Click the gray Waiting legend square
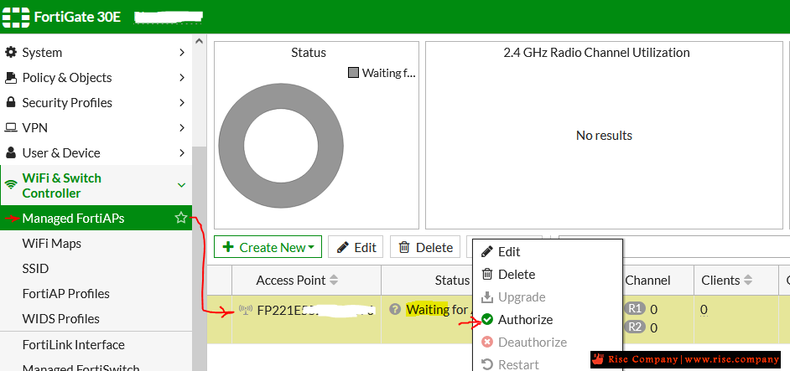The image size is (790, 371). pyautogui.click(x=353, y=73)
